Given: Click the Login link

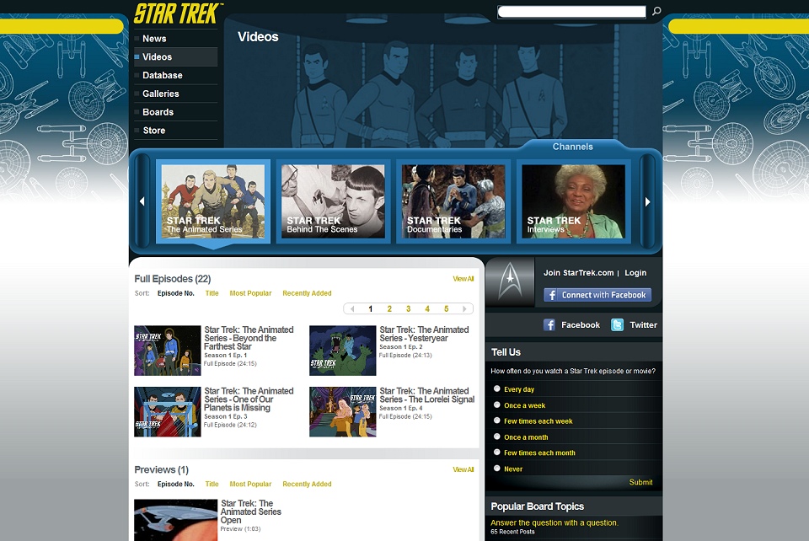Looking at the screenshot, I should tap(635, 273).
